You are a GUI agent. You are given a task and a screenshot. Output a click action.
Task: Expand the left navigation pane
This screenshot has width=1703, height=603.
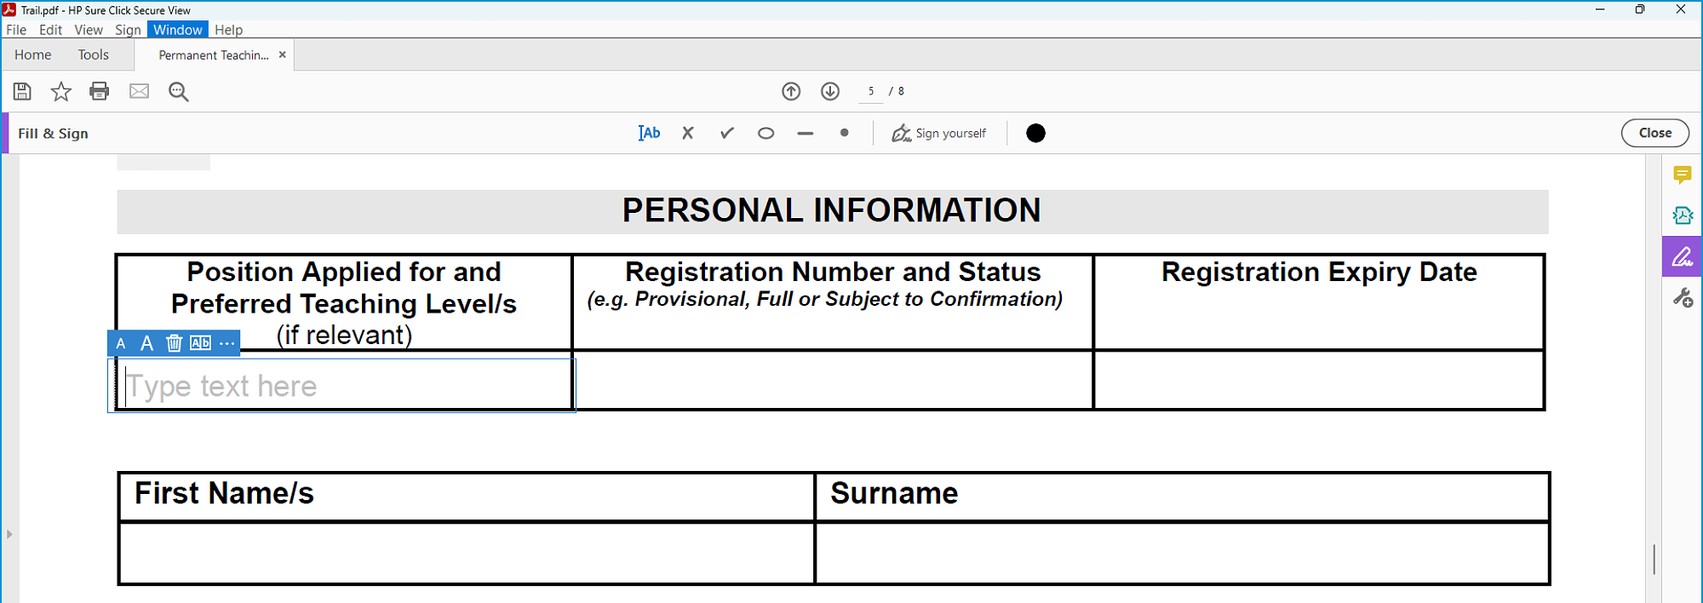(9, 534)
